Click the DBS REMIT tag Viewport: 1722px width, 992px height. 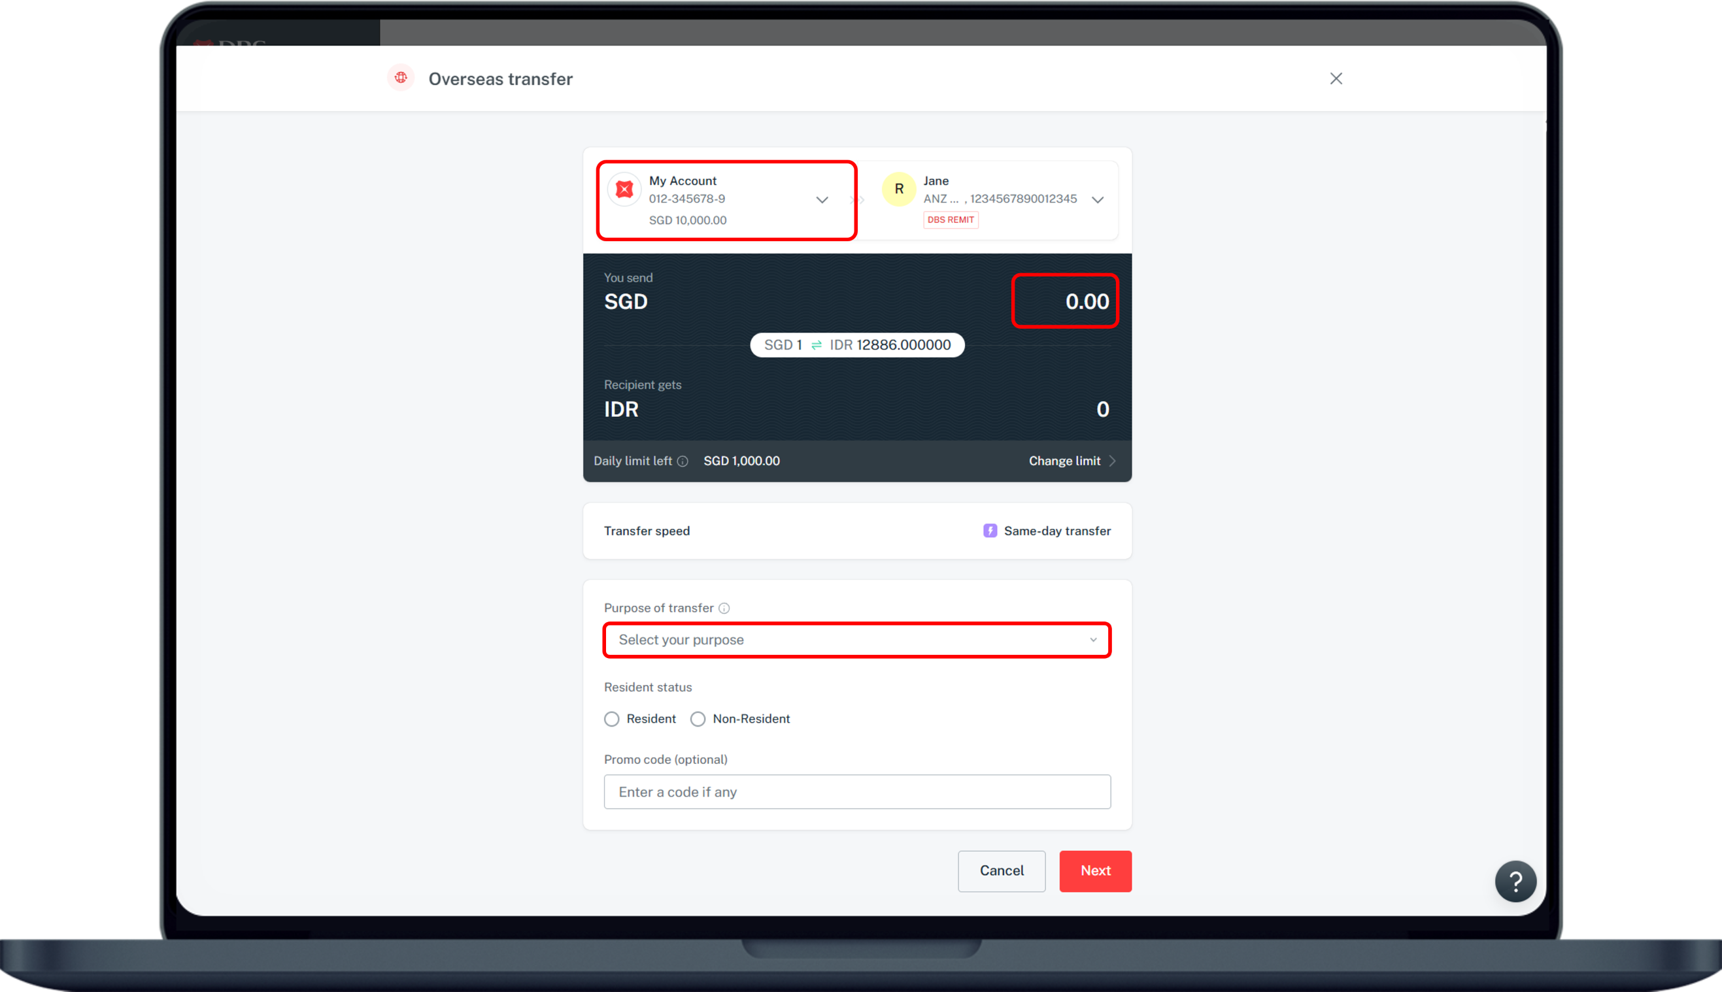click(950, 220)
